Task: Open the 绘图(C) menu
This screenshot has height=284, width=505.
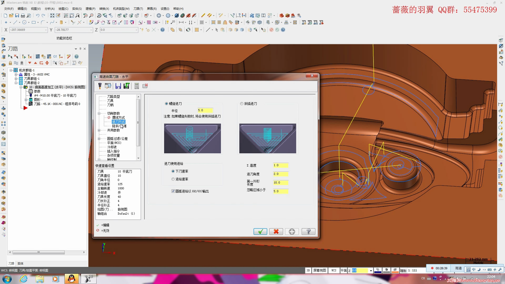Action: coord(63,9)
